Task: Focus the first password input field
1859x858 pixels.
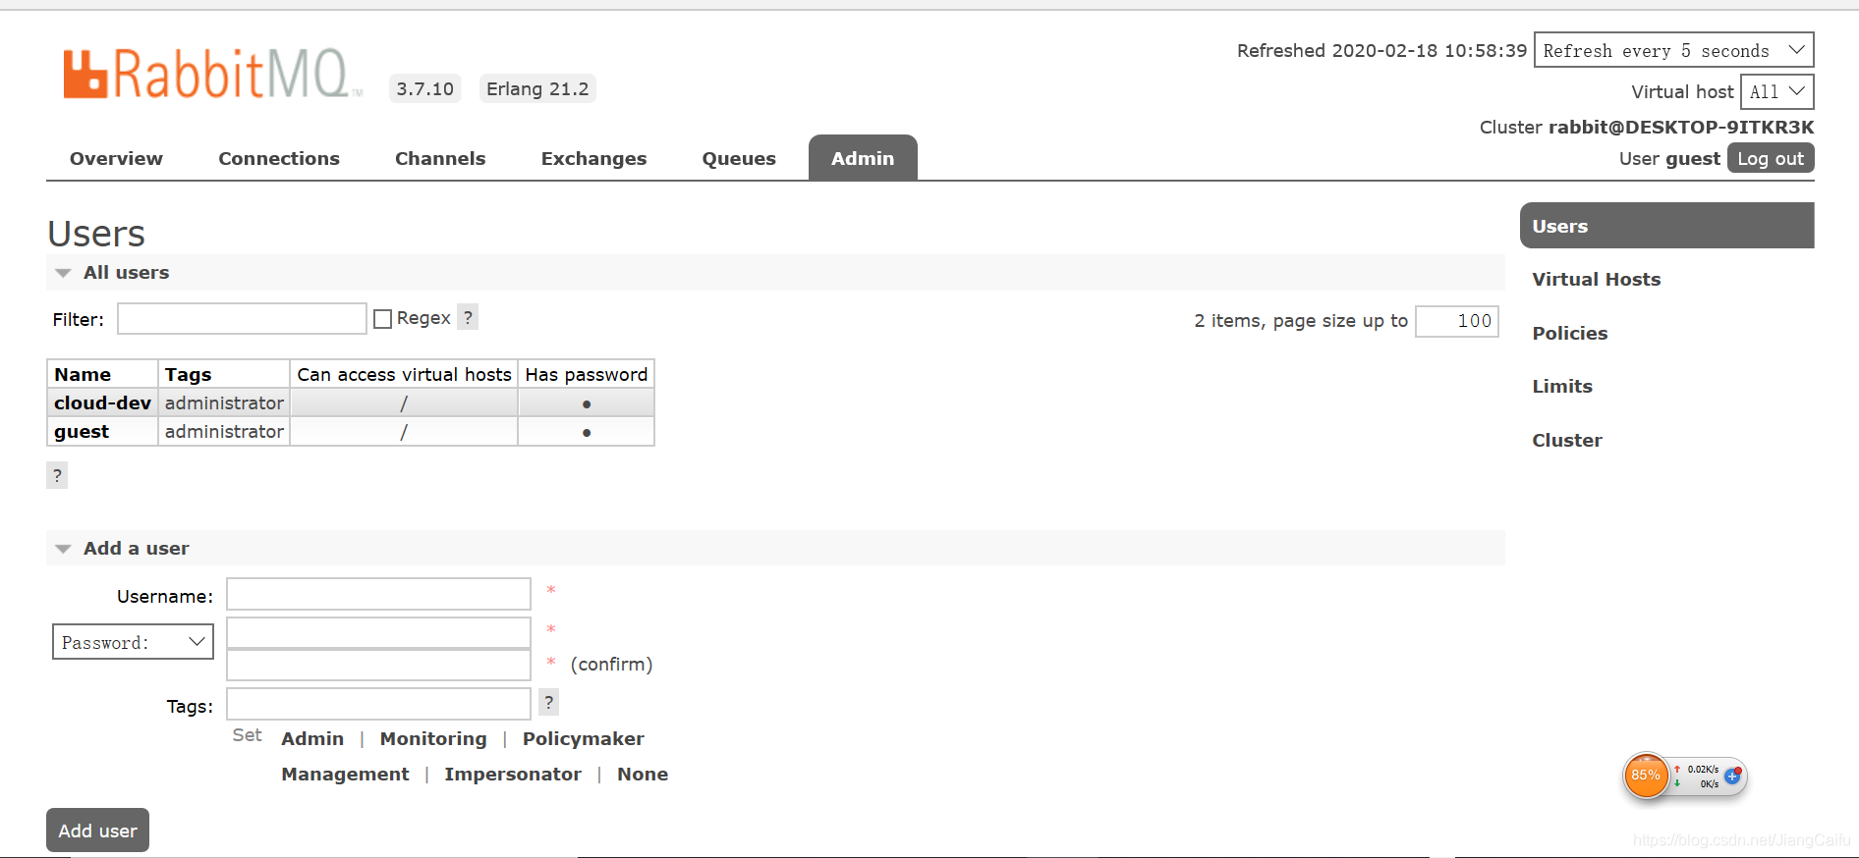Action: pos(378,632)
